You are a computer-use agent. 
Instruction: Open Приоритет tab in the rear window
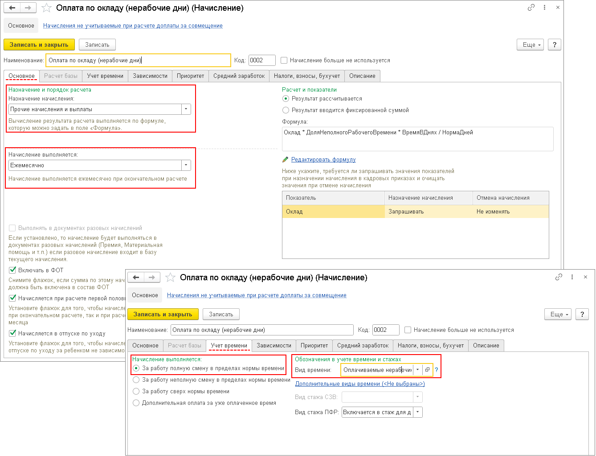tap(190, 76)
